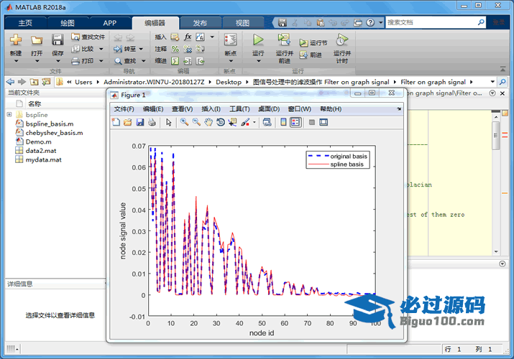Click the Zoom In tool in Figure toolbar
This screenshot has height=359, width=514.
point(185,122)
